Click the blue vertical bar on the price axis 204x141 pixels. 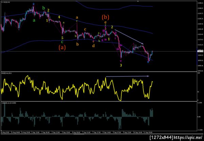point(197,56)
